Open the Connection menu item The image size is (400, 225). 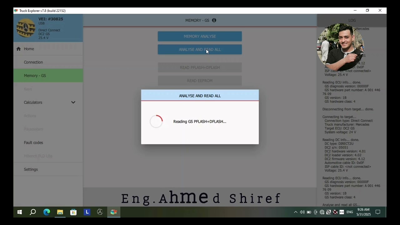[x=48, y=62]
